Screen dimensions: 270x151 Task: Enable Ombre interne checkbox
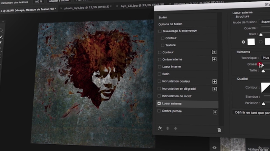pyautogui.click(x=159, y=60)
